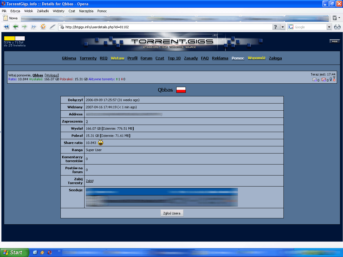Open the Narzędzia menu
The image size is (343, 257).
[86, 11]
